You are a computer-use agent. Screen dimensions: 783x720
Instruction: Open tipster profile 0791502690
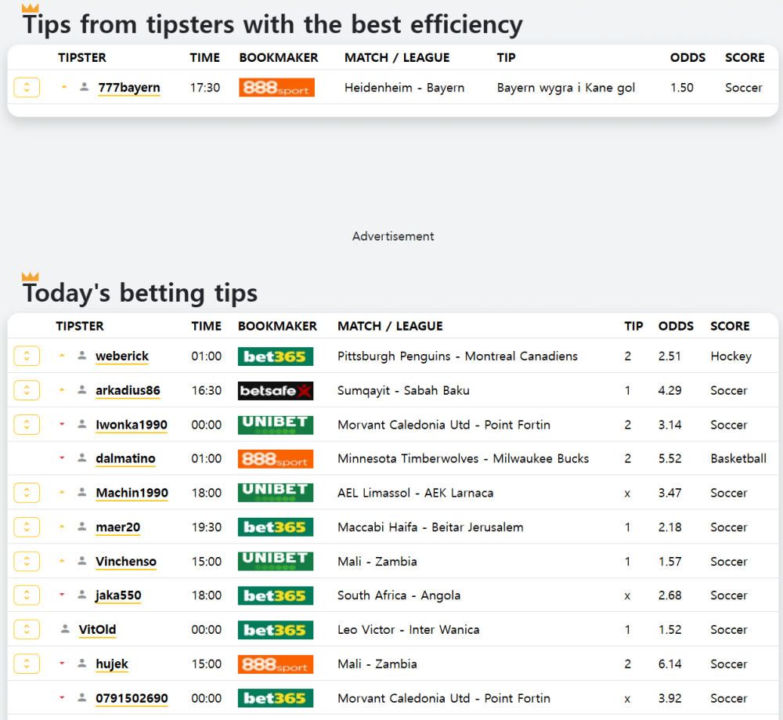pyautogui.click(x=132, y=699)
